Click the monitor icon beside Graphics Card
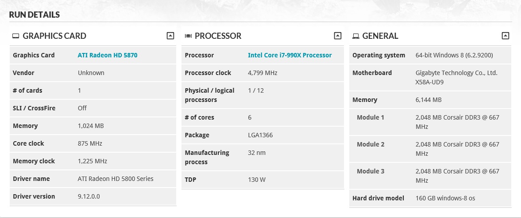This screenshot has width=521, height=218. (x=15, y=36)
